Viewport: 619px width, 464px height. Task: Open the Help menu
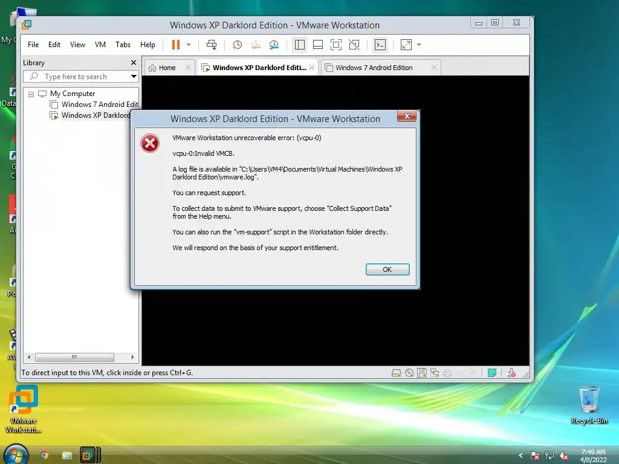tap(147, 45)
